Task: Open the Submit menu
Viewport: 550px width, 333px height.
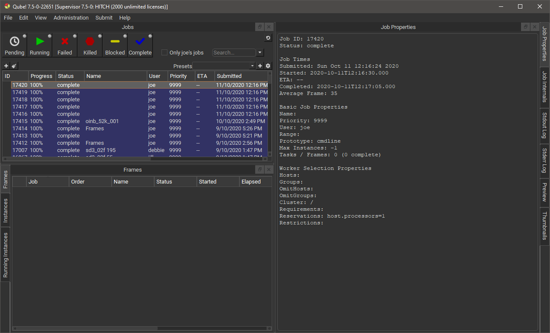Action: pyautogui.click(x=104, y=18)
